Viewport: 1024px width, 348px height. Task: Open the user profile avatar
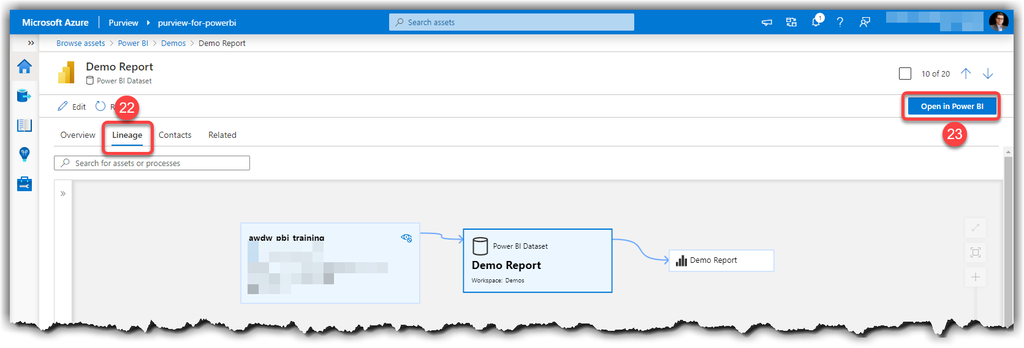pos(999,21)
